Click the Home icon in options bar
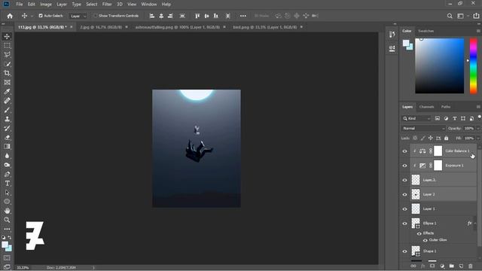Screen dimensions: 482x271 [x=10, y=16]
